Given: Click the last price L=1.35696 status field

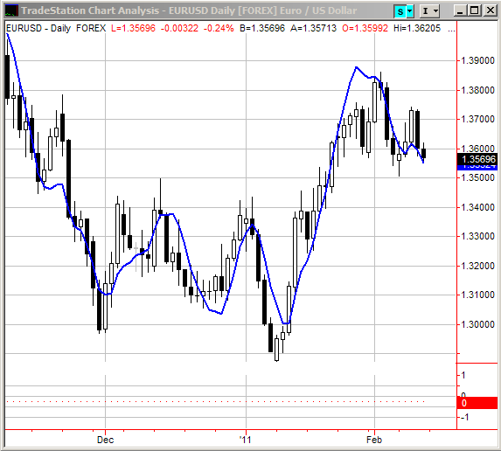Looking at the screenshot, I should pos(133,29).
